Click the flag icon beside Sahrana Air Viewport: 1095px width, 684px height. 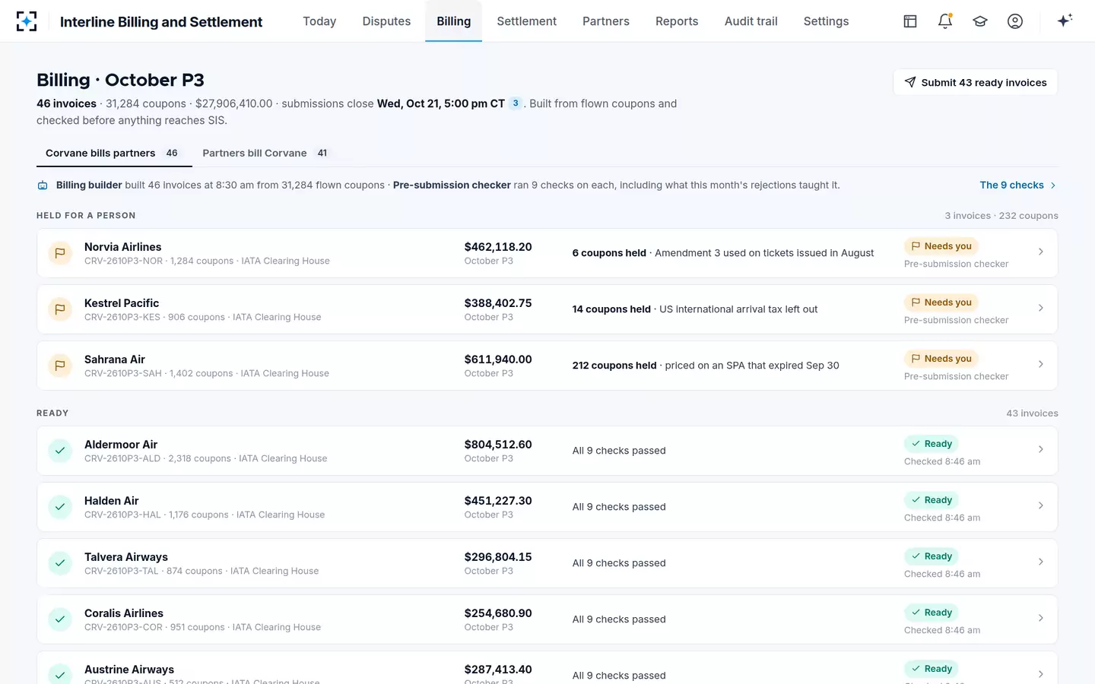60,366
